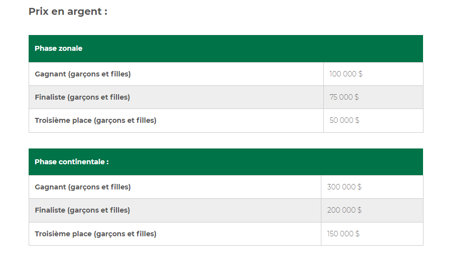465x257 pixels.
Task: Click the 50 000 $ zonal third-place prize
Action: click(345, 120)
